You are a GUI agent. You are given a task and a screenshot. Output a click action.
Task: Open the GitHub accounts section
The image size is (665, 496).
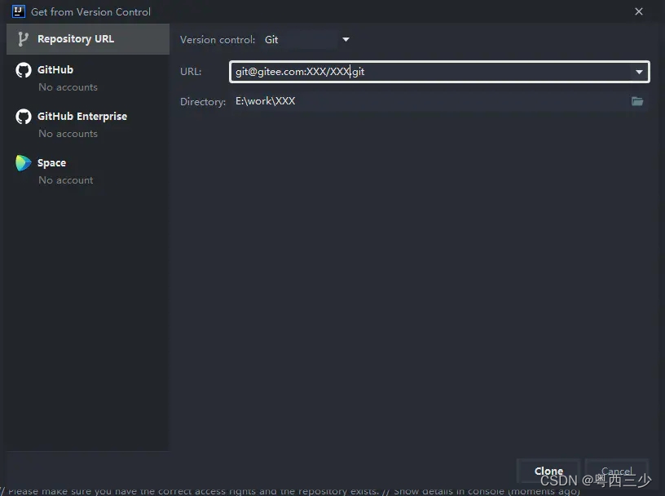[88, 77]
